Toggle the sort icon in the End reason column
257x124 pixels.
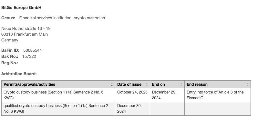point(247,84)
